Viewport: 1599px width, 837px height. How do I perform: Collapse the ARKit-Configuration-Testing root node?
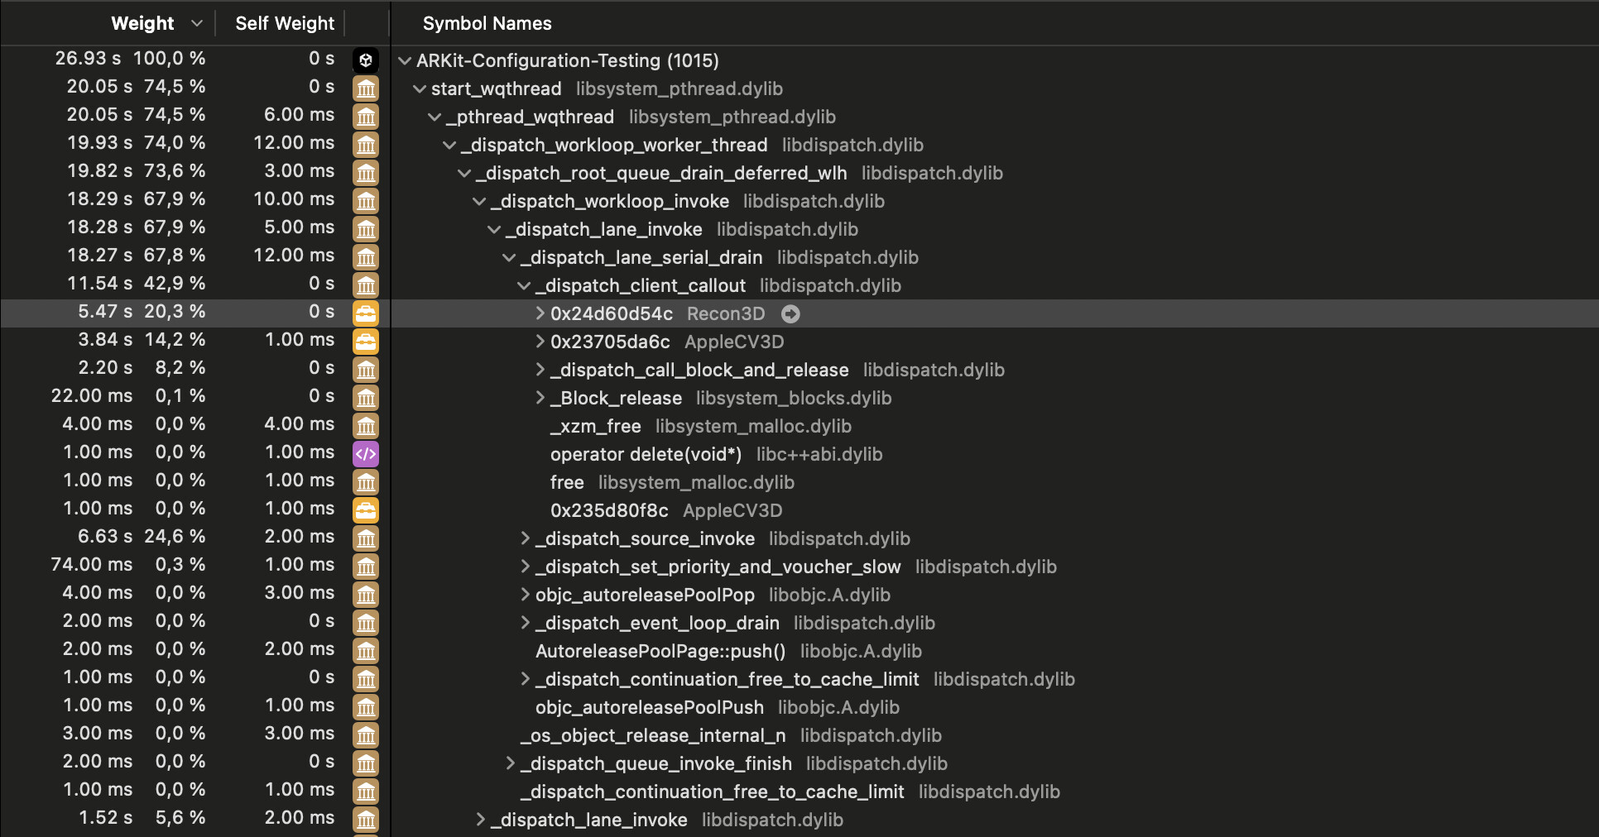[403, 60]
